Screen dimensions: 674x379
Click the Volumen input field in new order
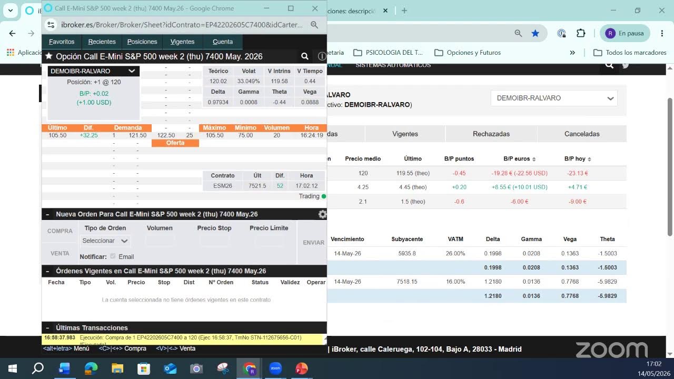click(x=160, y=241)
